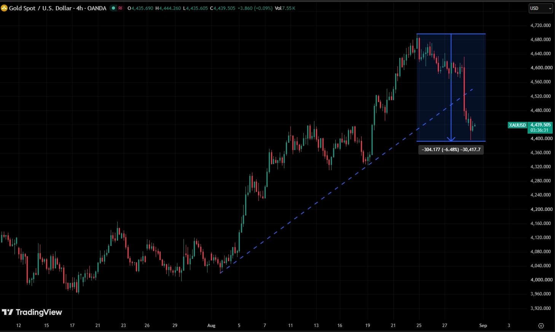
Task: Open the USD currency dropdown
Action: click(541, 8)
